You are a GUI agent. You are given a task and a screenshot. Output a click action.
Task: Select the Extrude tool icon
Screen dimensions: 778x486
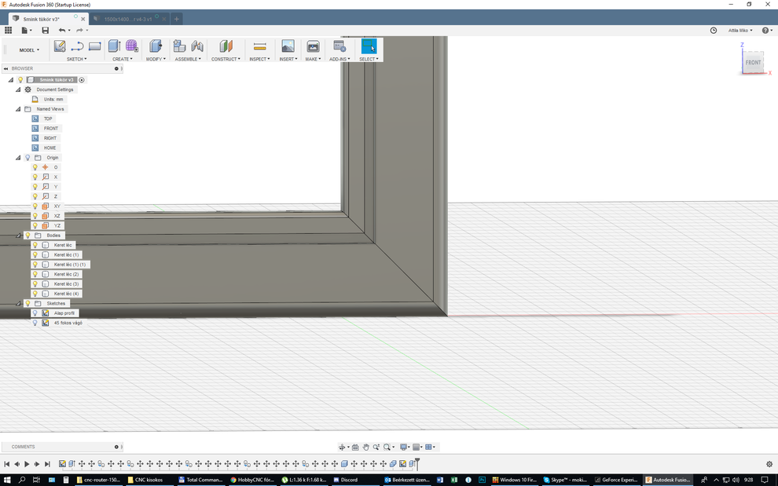pyautogui.click(x=115, y=46)
